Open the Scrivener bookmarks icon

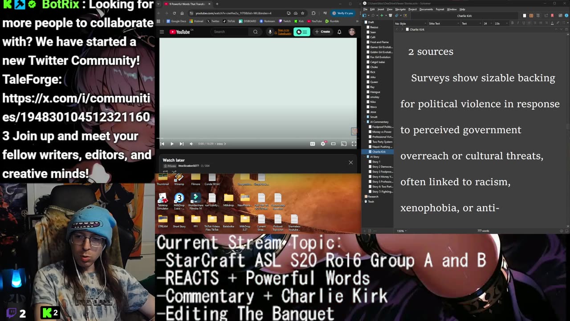pos(552,16)
